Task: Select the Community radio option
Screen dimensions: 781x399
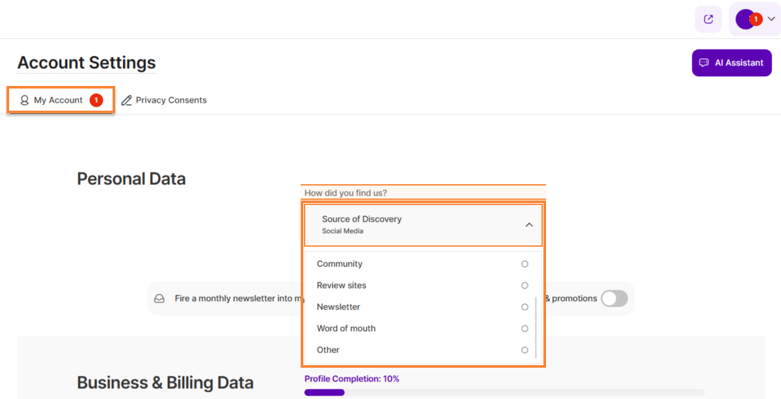Action: [525, 264]
